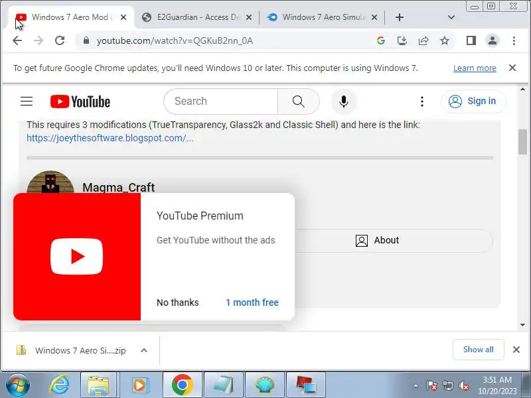
Task: Click the Magma_Craft channel name
Action: coord(119,187)
